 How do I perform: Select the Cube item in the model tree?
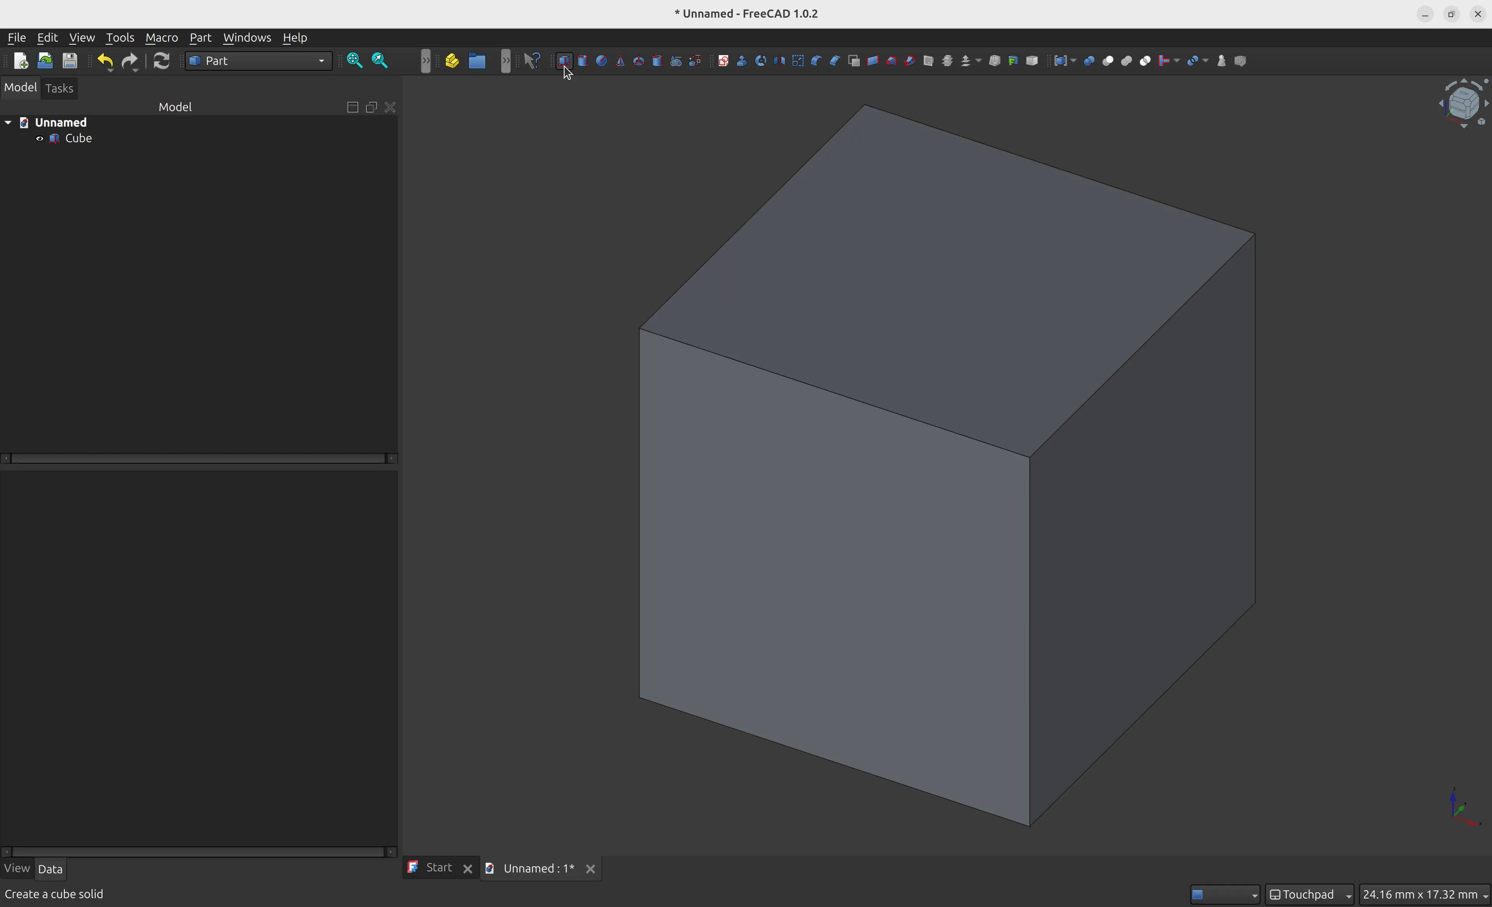(x=79, y=139)
